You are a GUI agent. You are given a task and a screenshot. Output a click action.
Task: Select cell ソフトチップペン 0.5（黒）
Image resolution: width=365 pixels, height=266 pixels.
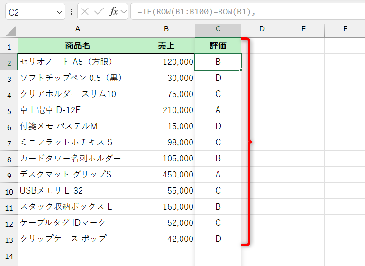78,78
